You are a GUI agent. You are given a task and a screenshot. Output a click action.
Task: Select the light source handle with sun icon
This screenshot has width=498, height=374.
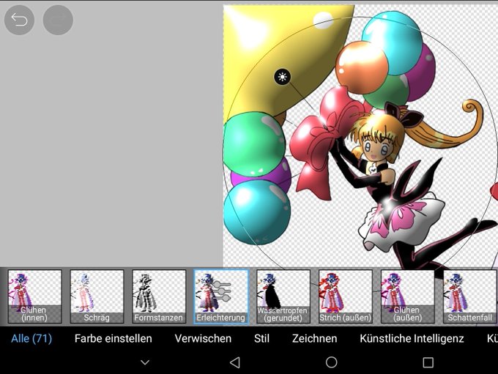283,77
